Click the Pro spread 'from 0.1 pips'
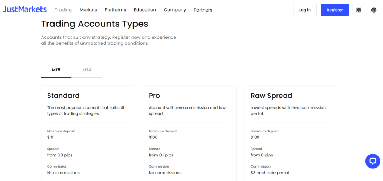 [161, 155]
